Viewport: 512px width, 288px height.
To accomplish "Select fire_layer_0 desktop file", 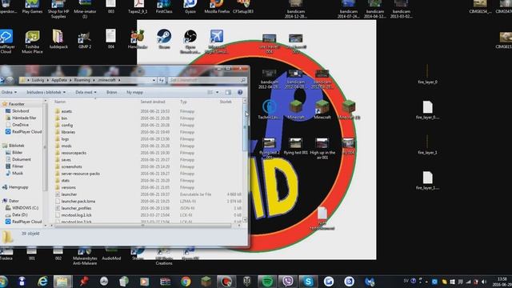I will tap(427, 74).
